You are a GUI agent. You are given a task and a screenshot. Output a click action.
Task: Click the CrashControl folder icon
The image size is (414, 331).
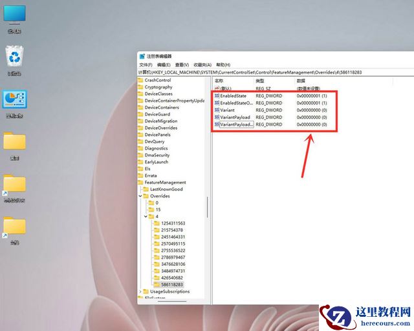coord(140,80)
